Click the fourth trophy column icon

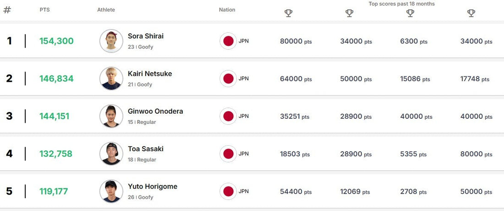(471, 13)
